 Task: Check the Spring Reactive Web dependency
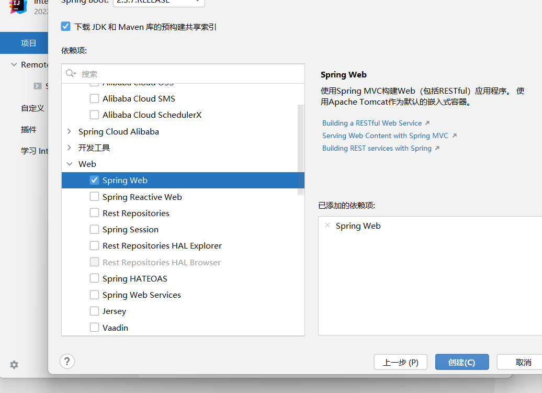pos(94,196)
